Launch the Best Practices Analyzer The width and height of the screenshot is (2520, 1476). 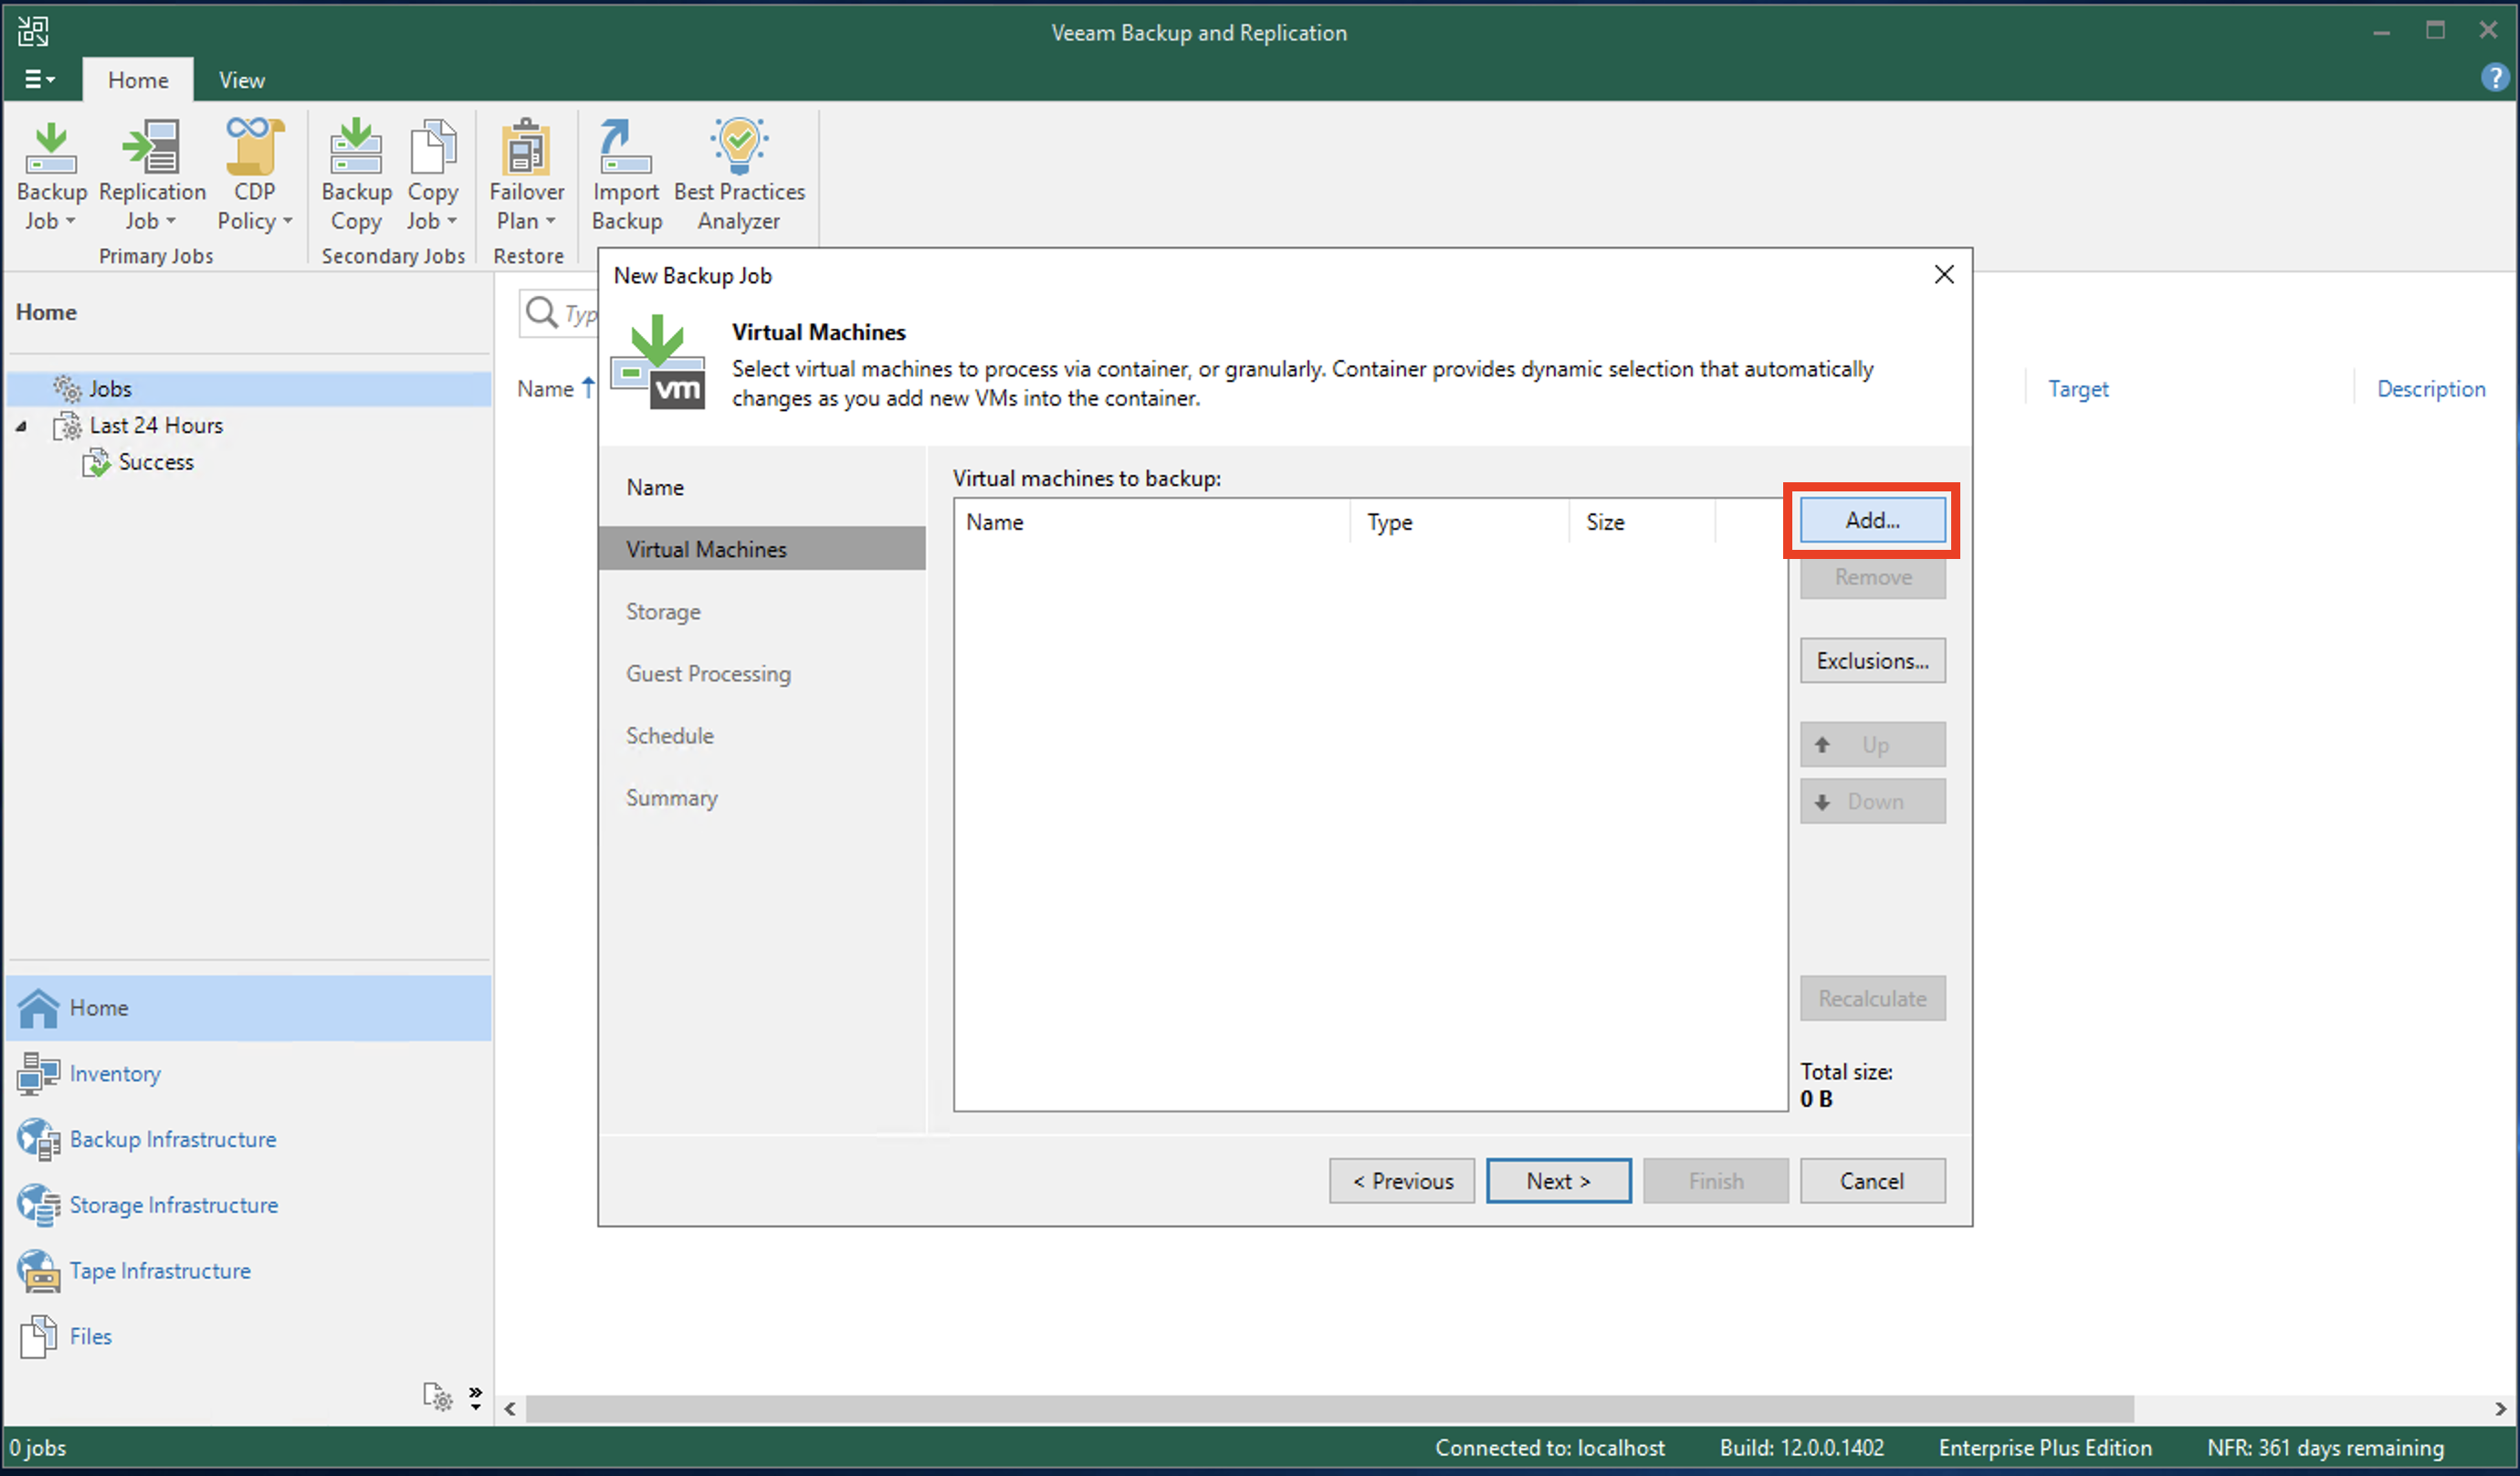[739, 148]
